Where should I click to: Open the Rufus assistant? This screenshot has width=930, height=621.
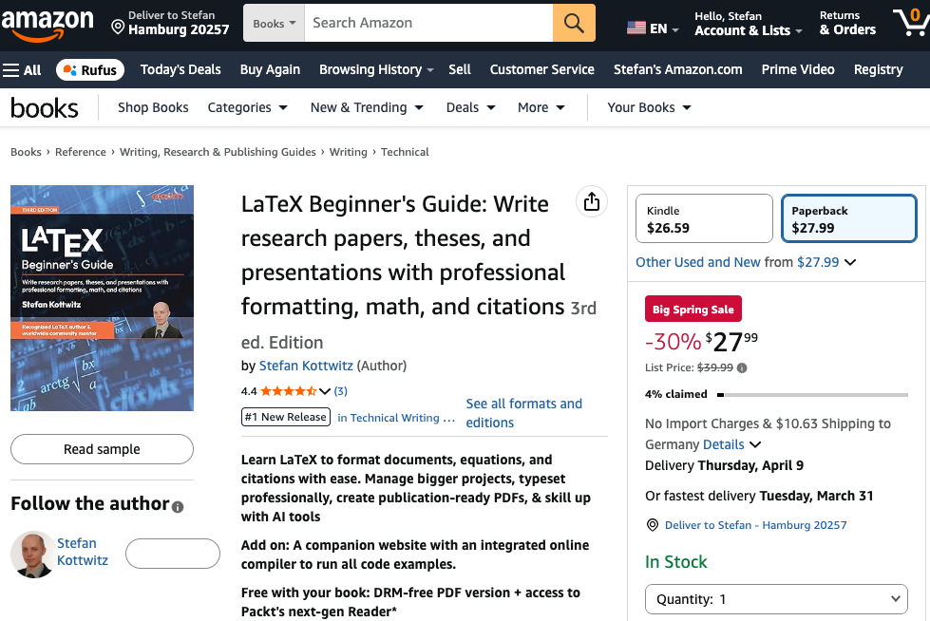[x=90, y=69]
